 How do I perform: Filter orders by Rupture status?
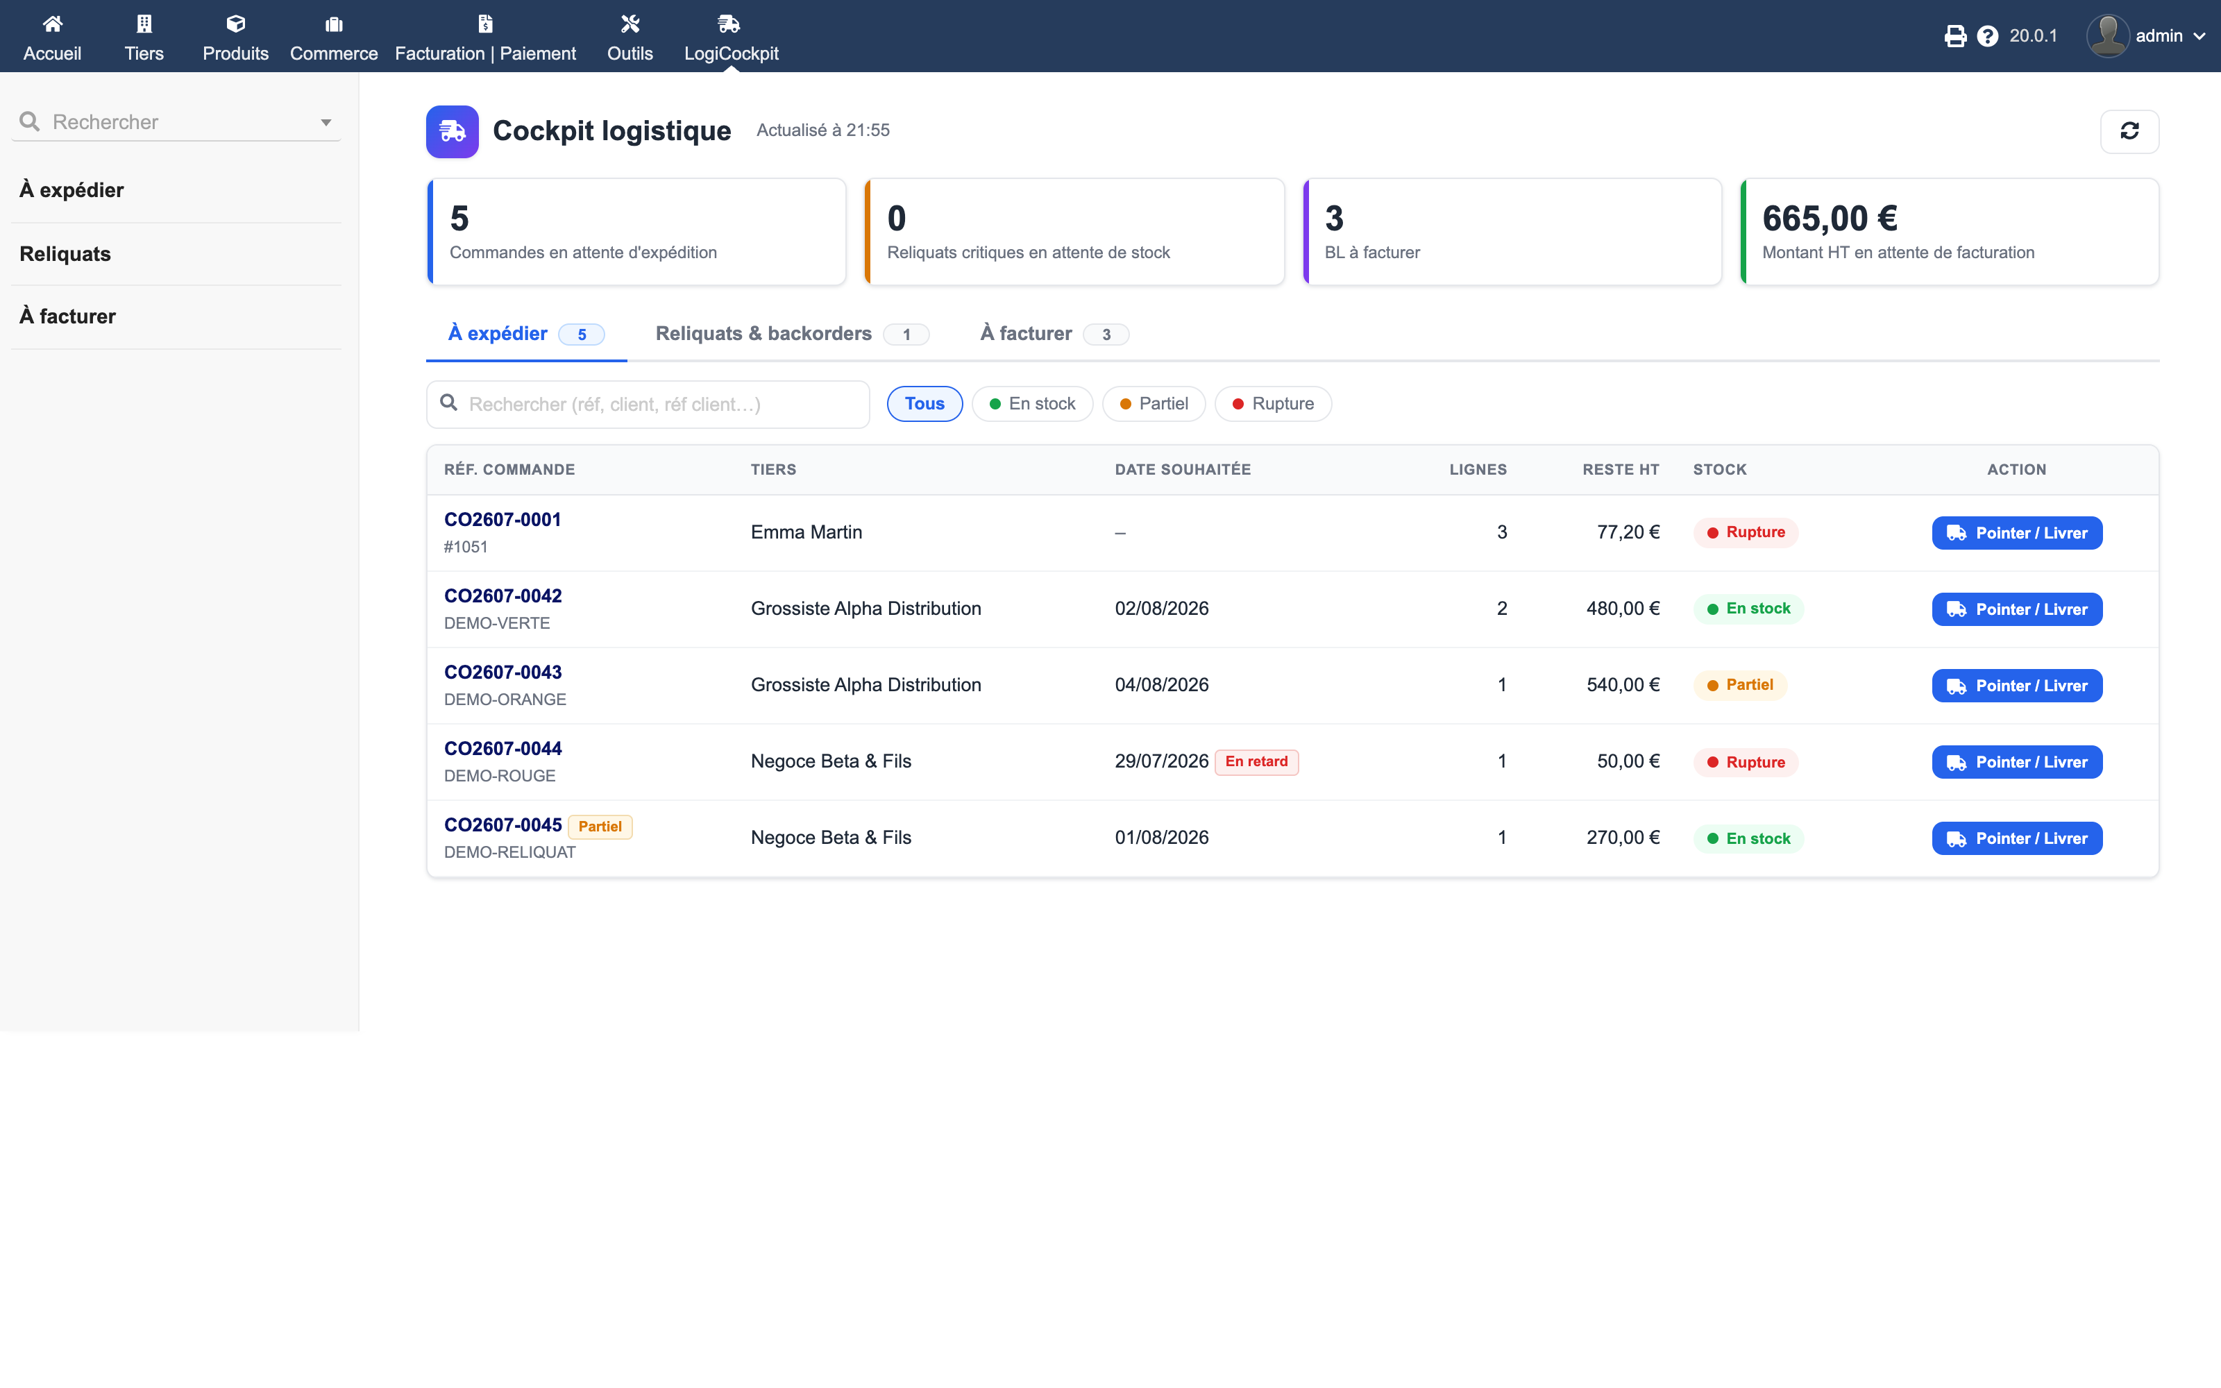tap(1273, 404)
